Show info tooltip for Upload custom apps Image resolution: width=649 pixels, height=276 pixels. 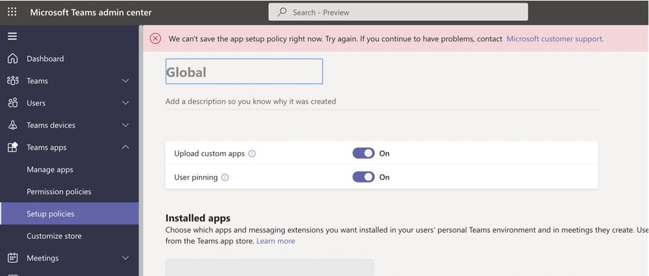(x=252, y=154)
